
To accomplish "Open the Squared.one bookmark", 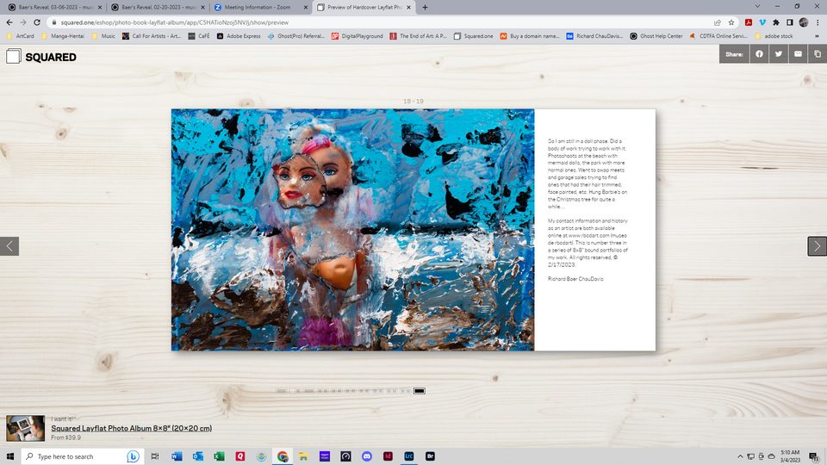I will point(473,36).
